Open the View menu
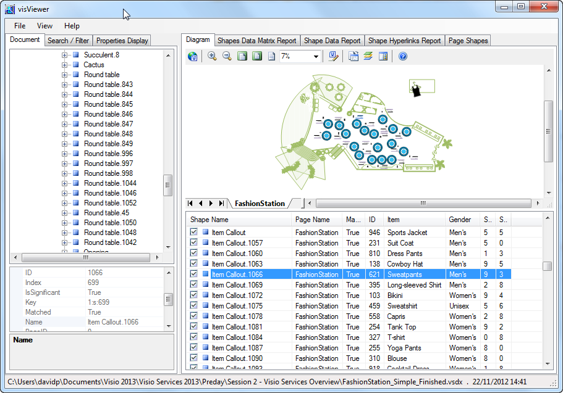Image resolution: width=563 pixels, height=393 pixels. pos(44,26)
